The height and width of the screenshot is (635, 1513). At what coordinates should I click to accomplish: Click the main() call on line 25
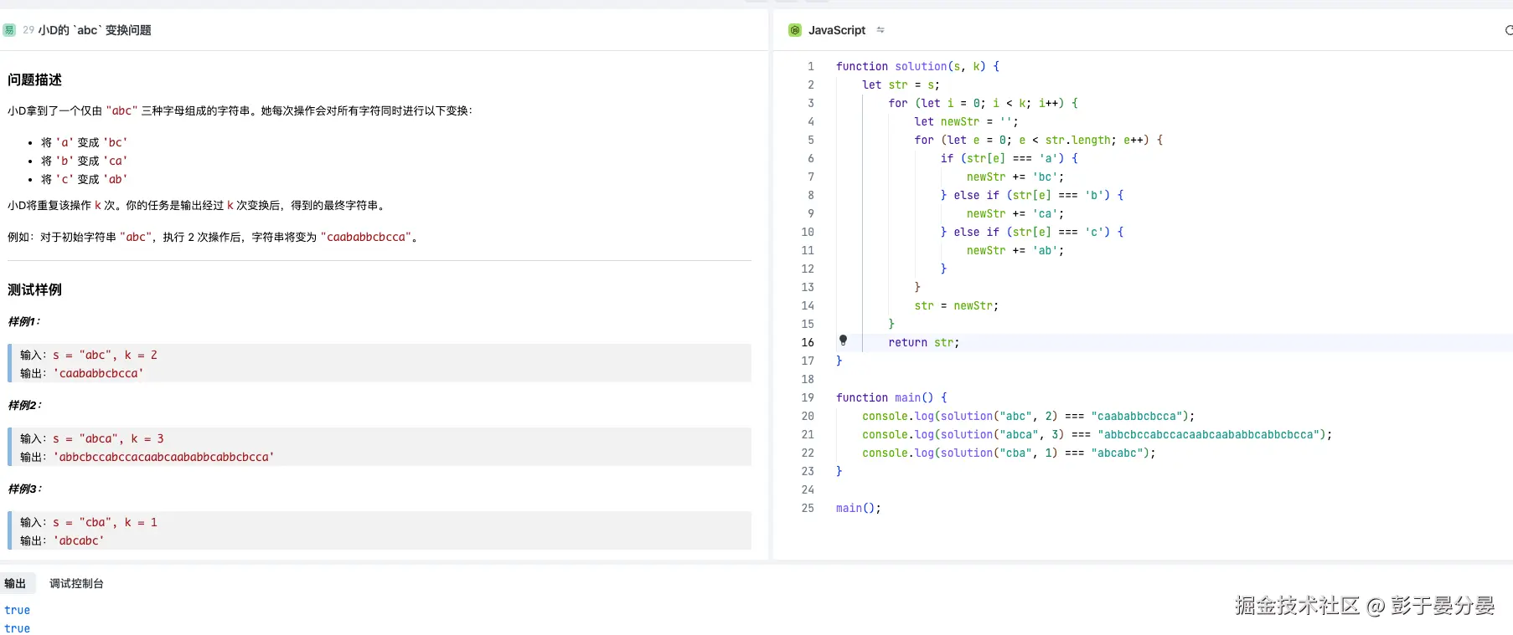click(x=858, y=508)
